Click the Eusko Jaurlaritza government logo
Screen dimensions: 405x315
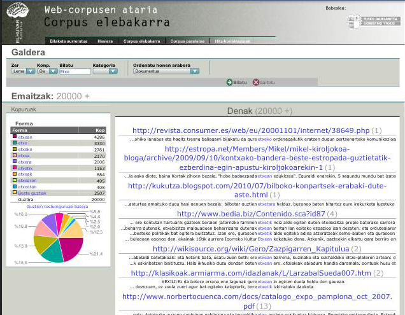(x=374, y=21)
